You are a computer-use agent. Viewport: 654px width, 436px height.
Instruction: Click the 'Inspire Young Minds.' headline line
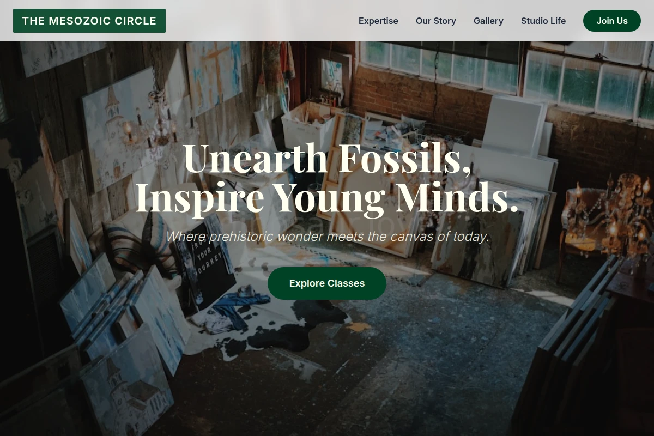(x=327, y=197)
